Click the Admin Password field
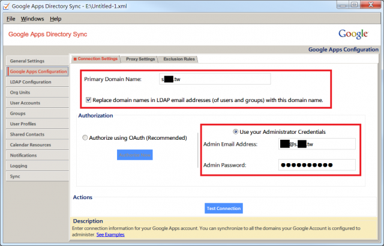The width and height of the screenshot is (384, 246). click(x=317, y=165)
